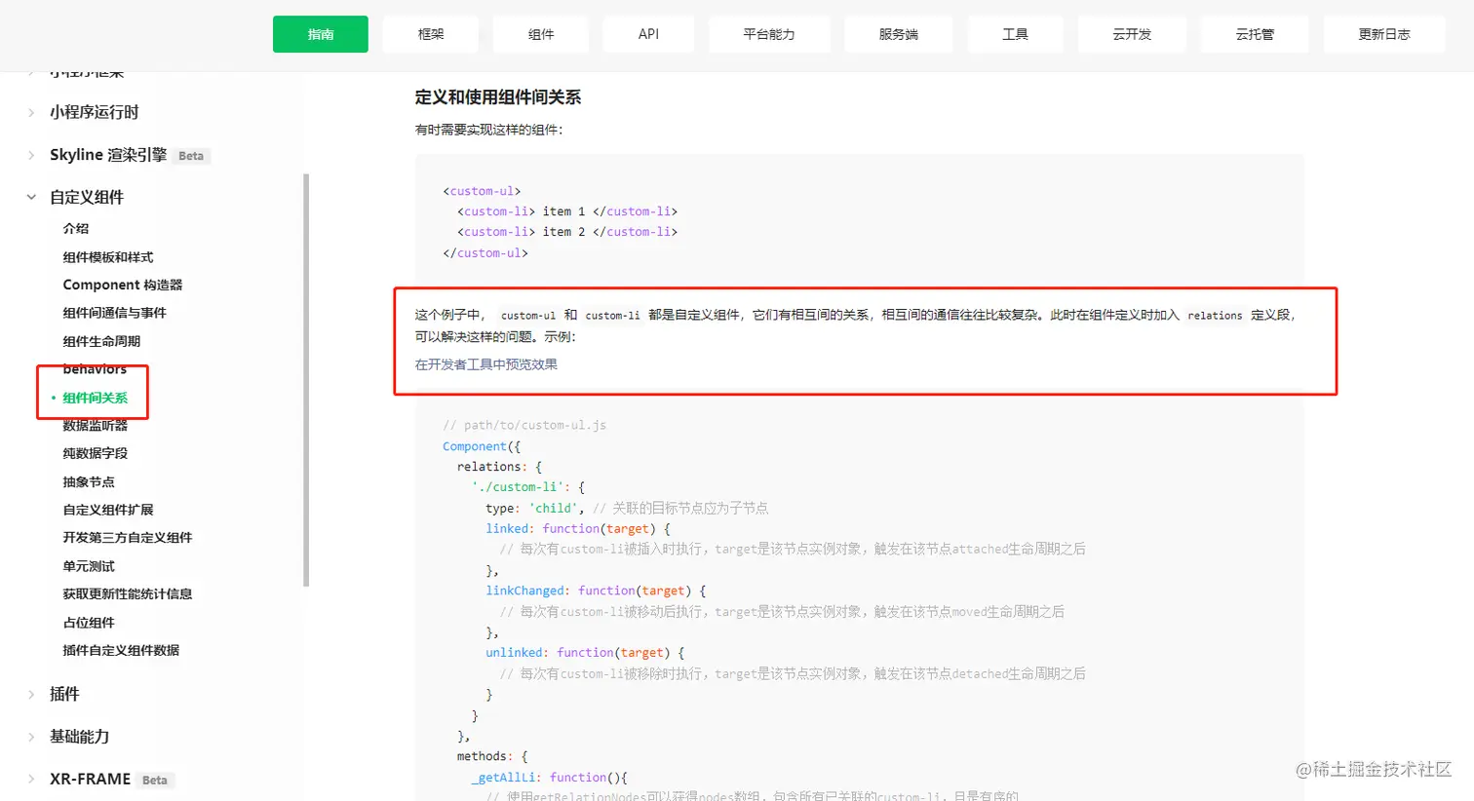
Task: Click the 'unlinked: function(target)' code line
Action: pos(585,653)
